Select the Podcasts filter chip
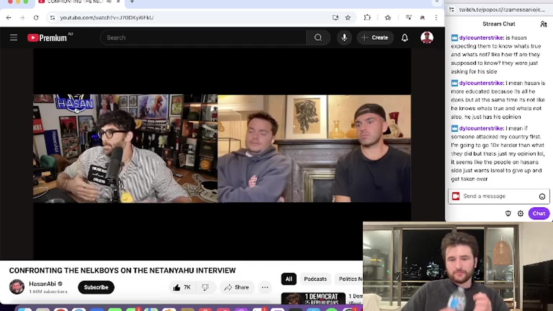 coord(315,279)
